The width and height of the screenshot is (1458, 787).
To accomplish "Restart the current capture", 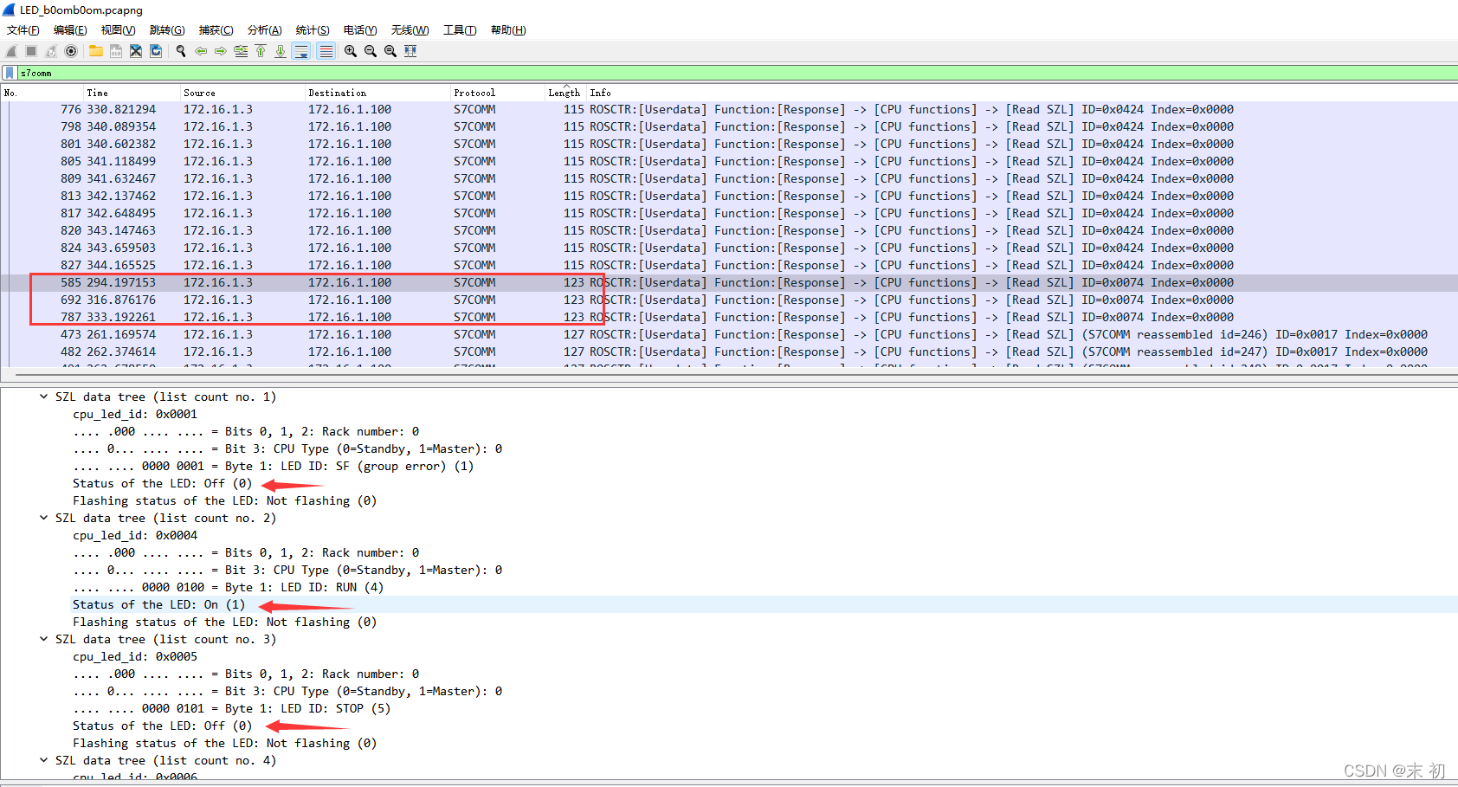I will click(x=51, y=51).
